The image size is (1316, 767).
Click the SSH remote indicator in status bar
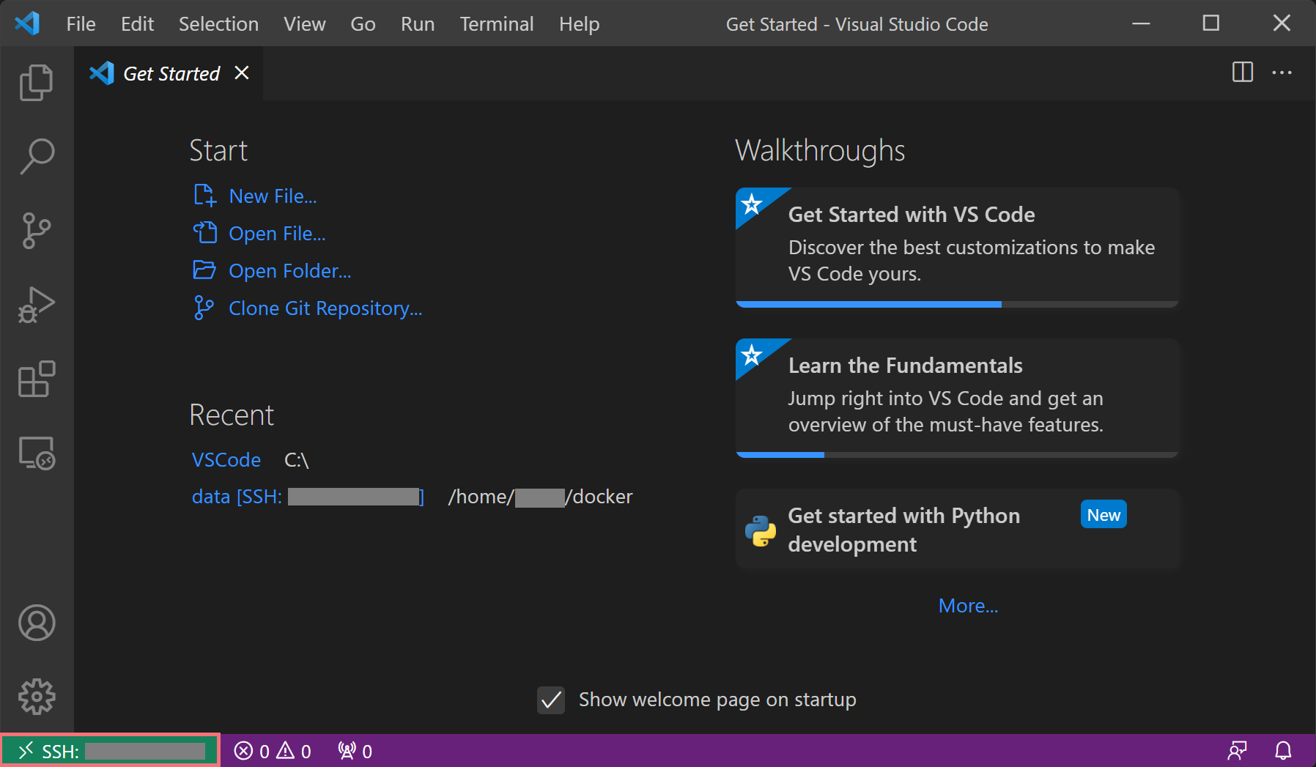tap(110, 751)
